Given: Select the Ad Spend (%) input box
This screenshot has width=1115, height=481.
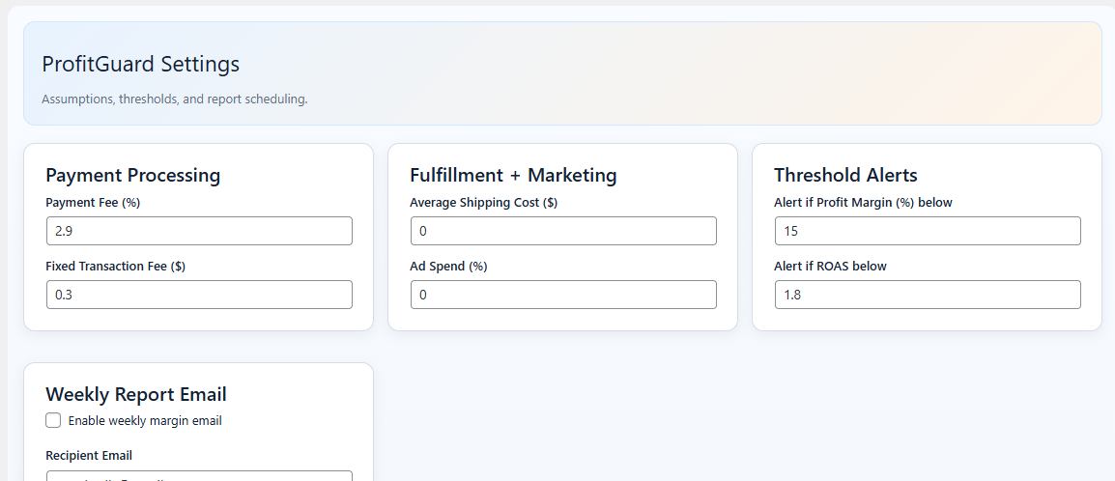Looking at the screenshot, I should (563, 295).
